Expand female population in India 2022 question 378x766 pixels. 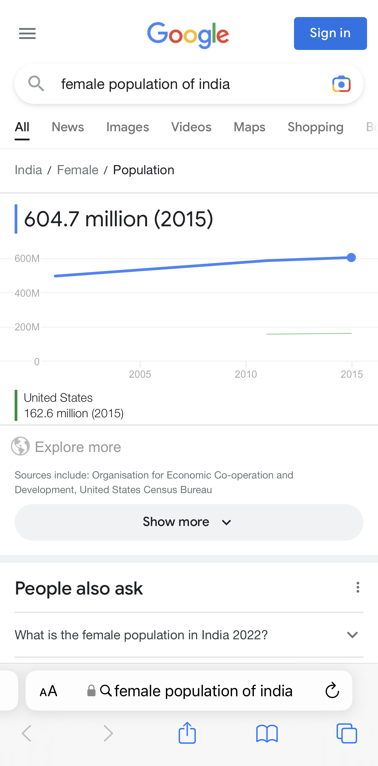(189, 635)
